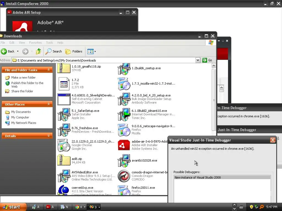Select the 5.1_SafariSetup.exe icon
This screenshot has height=211, width=282.
64,115
